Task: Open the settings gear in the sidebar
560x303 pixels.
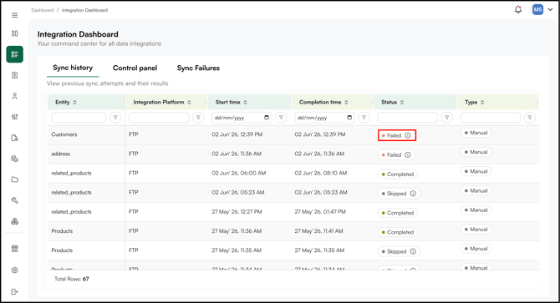Action: 15,270
